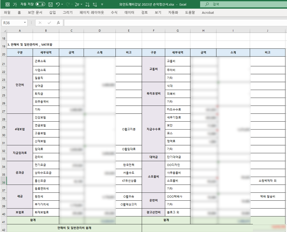Select column D header
The width and height of the screenshot is (287, 232).
(99, 31)
